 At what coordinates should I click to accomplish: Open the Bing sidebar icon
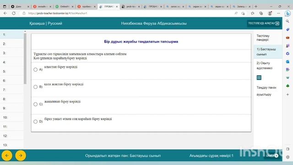pos(288,13)
